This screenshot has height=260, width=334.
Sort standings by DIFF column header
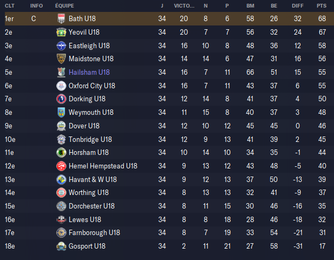(x=298, y=5)
